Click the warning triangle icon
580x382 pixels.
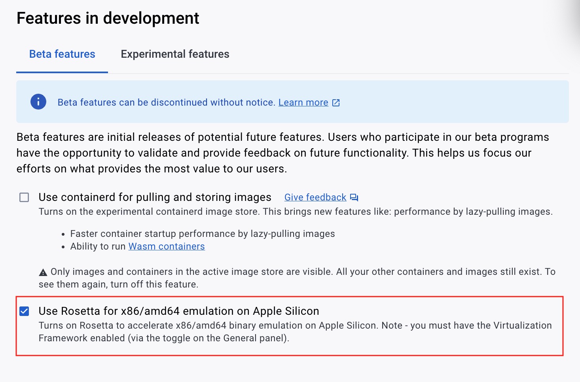coord(43,272)
